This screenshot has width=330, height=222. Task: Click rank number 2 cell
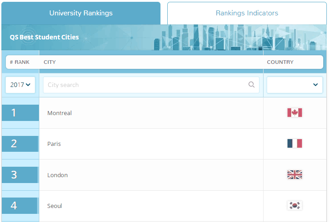pyautogui.click(x=20, y=144)
